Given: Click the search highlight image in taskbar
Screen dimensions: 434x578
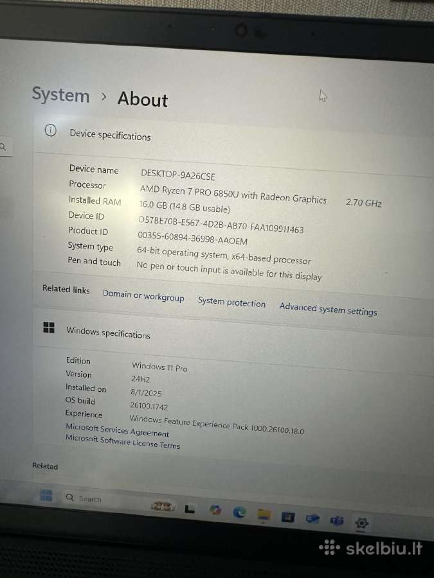Looking at the screenshot, I should [163, 507].
